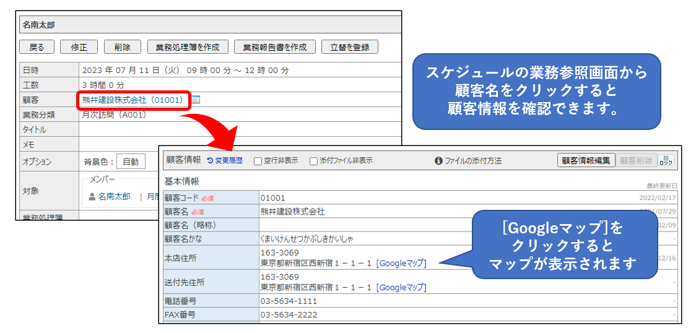Click the ロック lock icon button
This screenshot has width=696, height=333.
(x=666, y=160)
